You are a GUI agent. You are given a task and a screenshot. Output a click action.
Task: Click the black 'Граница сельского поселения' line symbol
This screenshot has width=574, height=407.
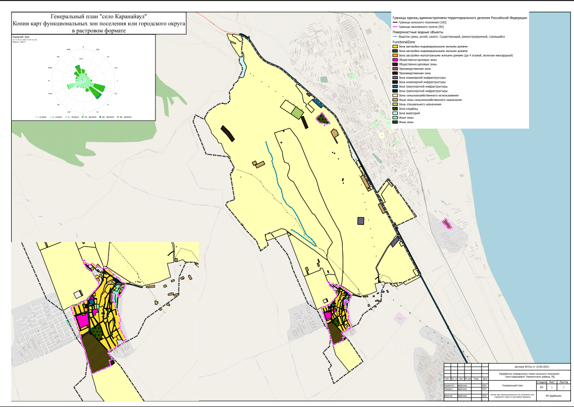click(x=395, y=23)
